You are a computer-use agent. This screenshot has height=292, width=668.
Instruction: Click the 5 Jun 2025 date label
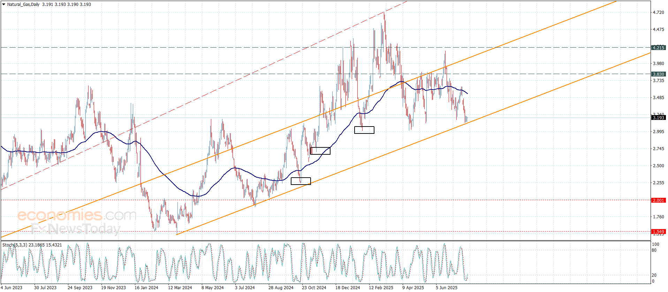click(446, 287)
